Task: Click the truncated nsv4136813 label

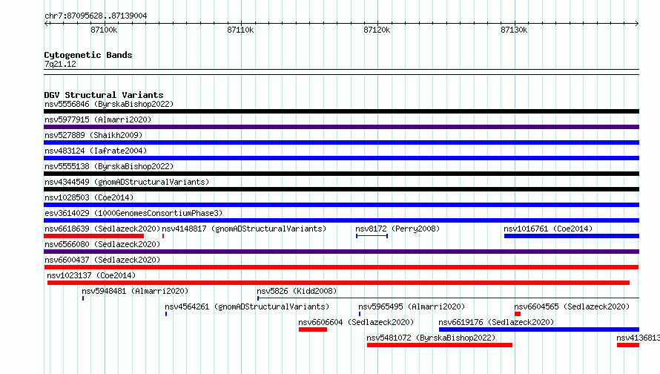Action: [638, 338]
